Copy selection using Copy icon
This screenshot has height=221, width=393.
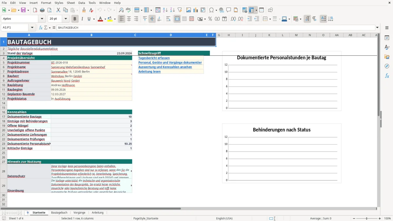[x=65, y=10]
